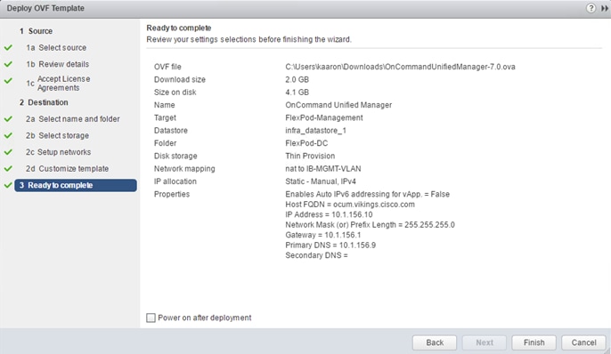This screenshot has width=611, height=354.
Task: Click the green checkmark beside Setup networks
Action: [x=8, y=152]
